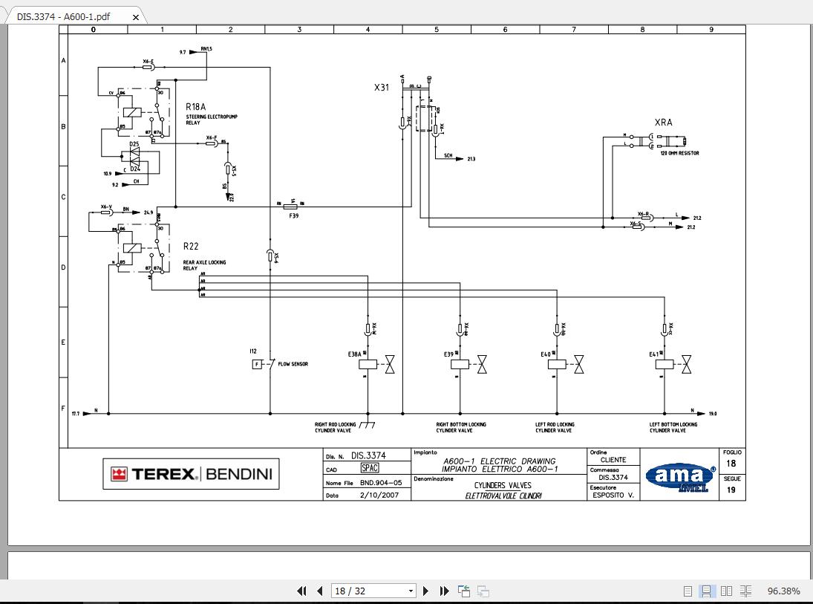Click the I12 flow sensor symbol
Image resolution: width=813 pixels, height=604 pixels.
point(258,363)
